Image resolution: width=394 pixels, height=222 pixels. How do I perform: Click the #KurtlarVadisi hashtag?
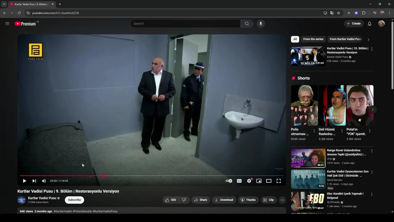click(63, 211)
